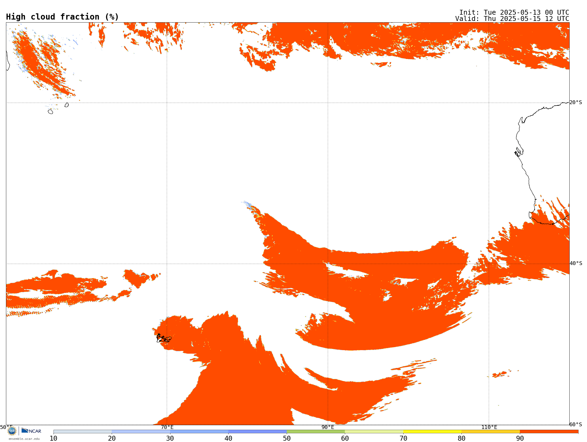Click the 90°E longitude label
Screen dimensions: 587x442
point(328,427)
